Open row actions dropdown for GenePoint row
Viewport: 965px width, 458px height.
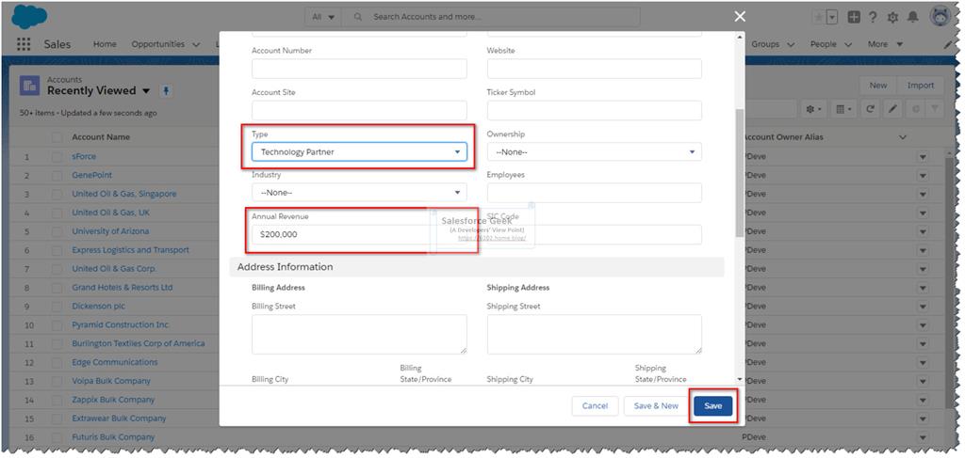pos(923,176)
